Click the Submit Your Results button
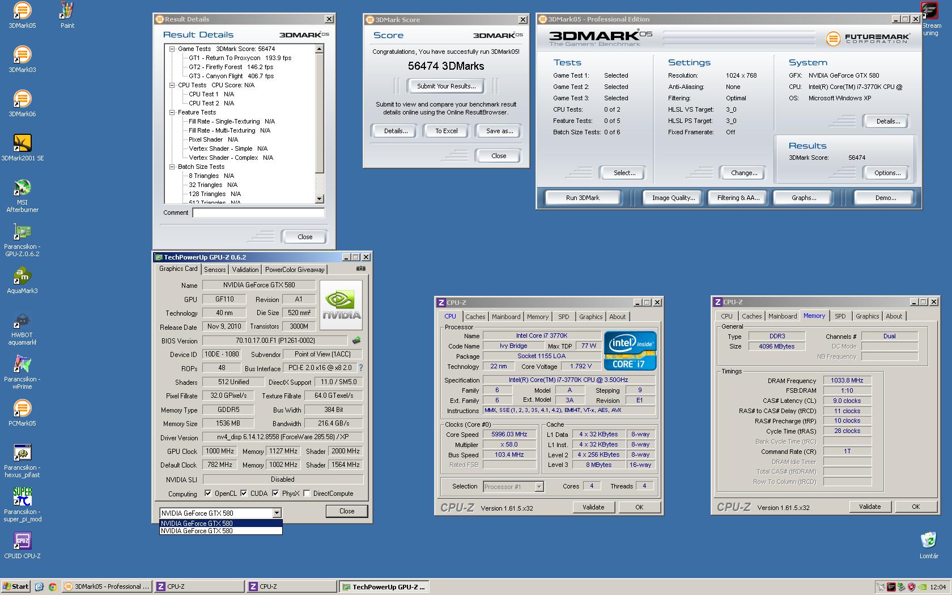Image resolution: width=952 pixels, height=595 pixels. [447, 86]
